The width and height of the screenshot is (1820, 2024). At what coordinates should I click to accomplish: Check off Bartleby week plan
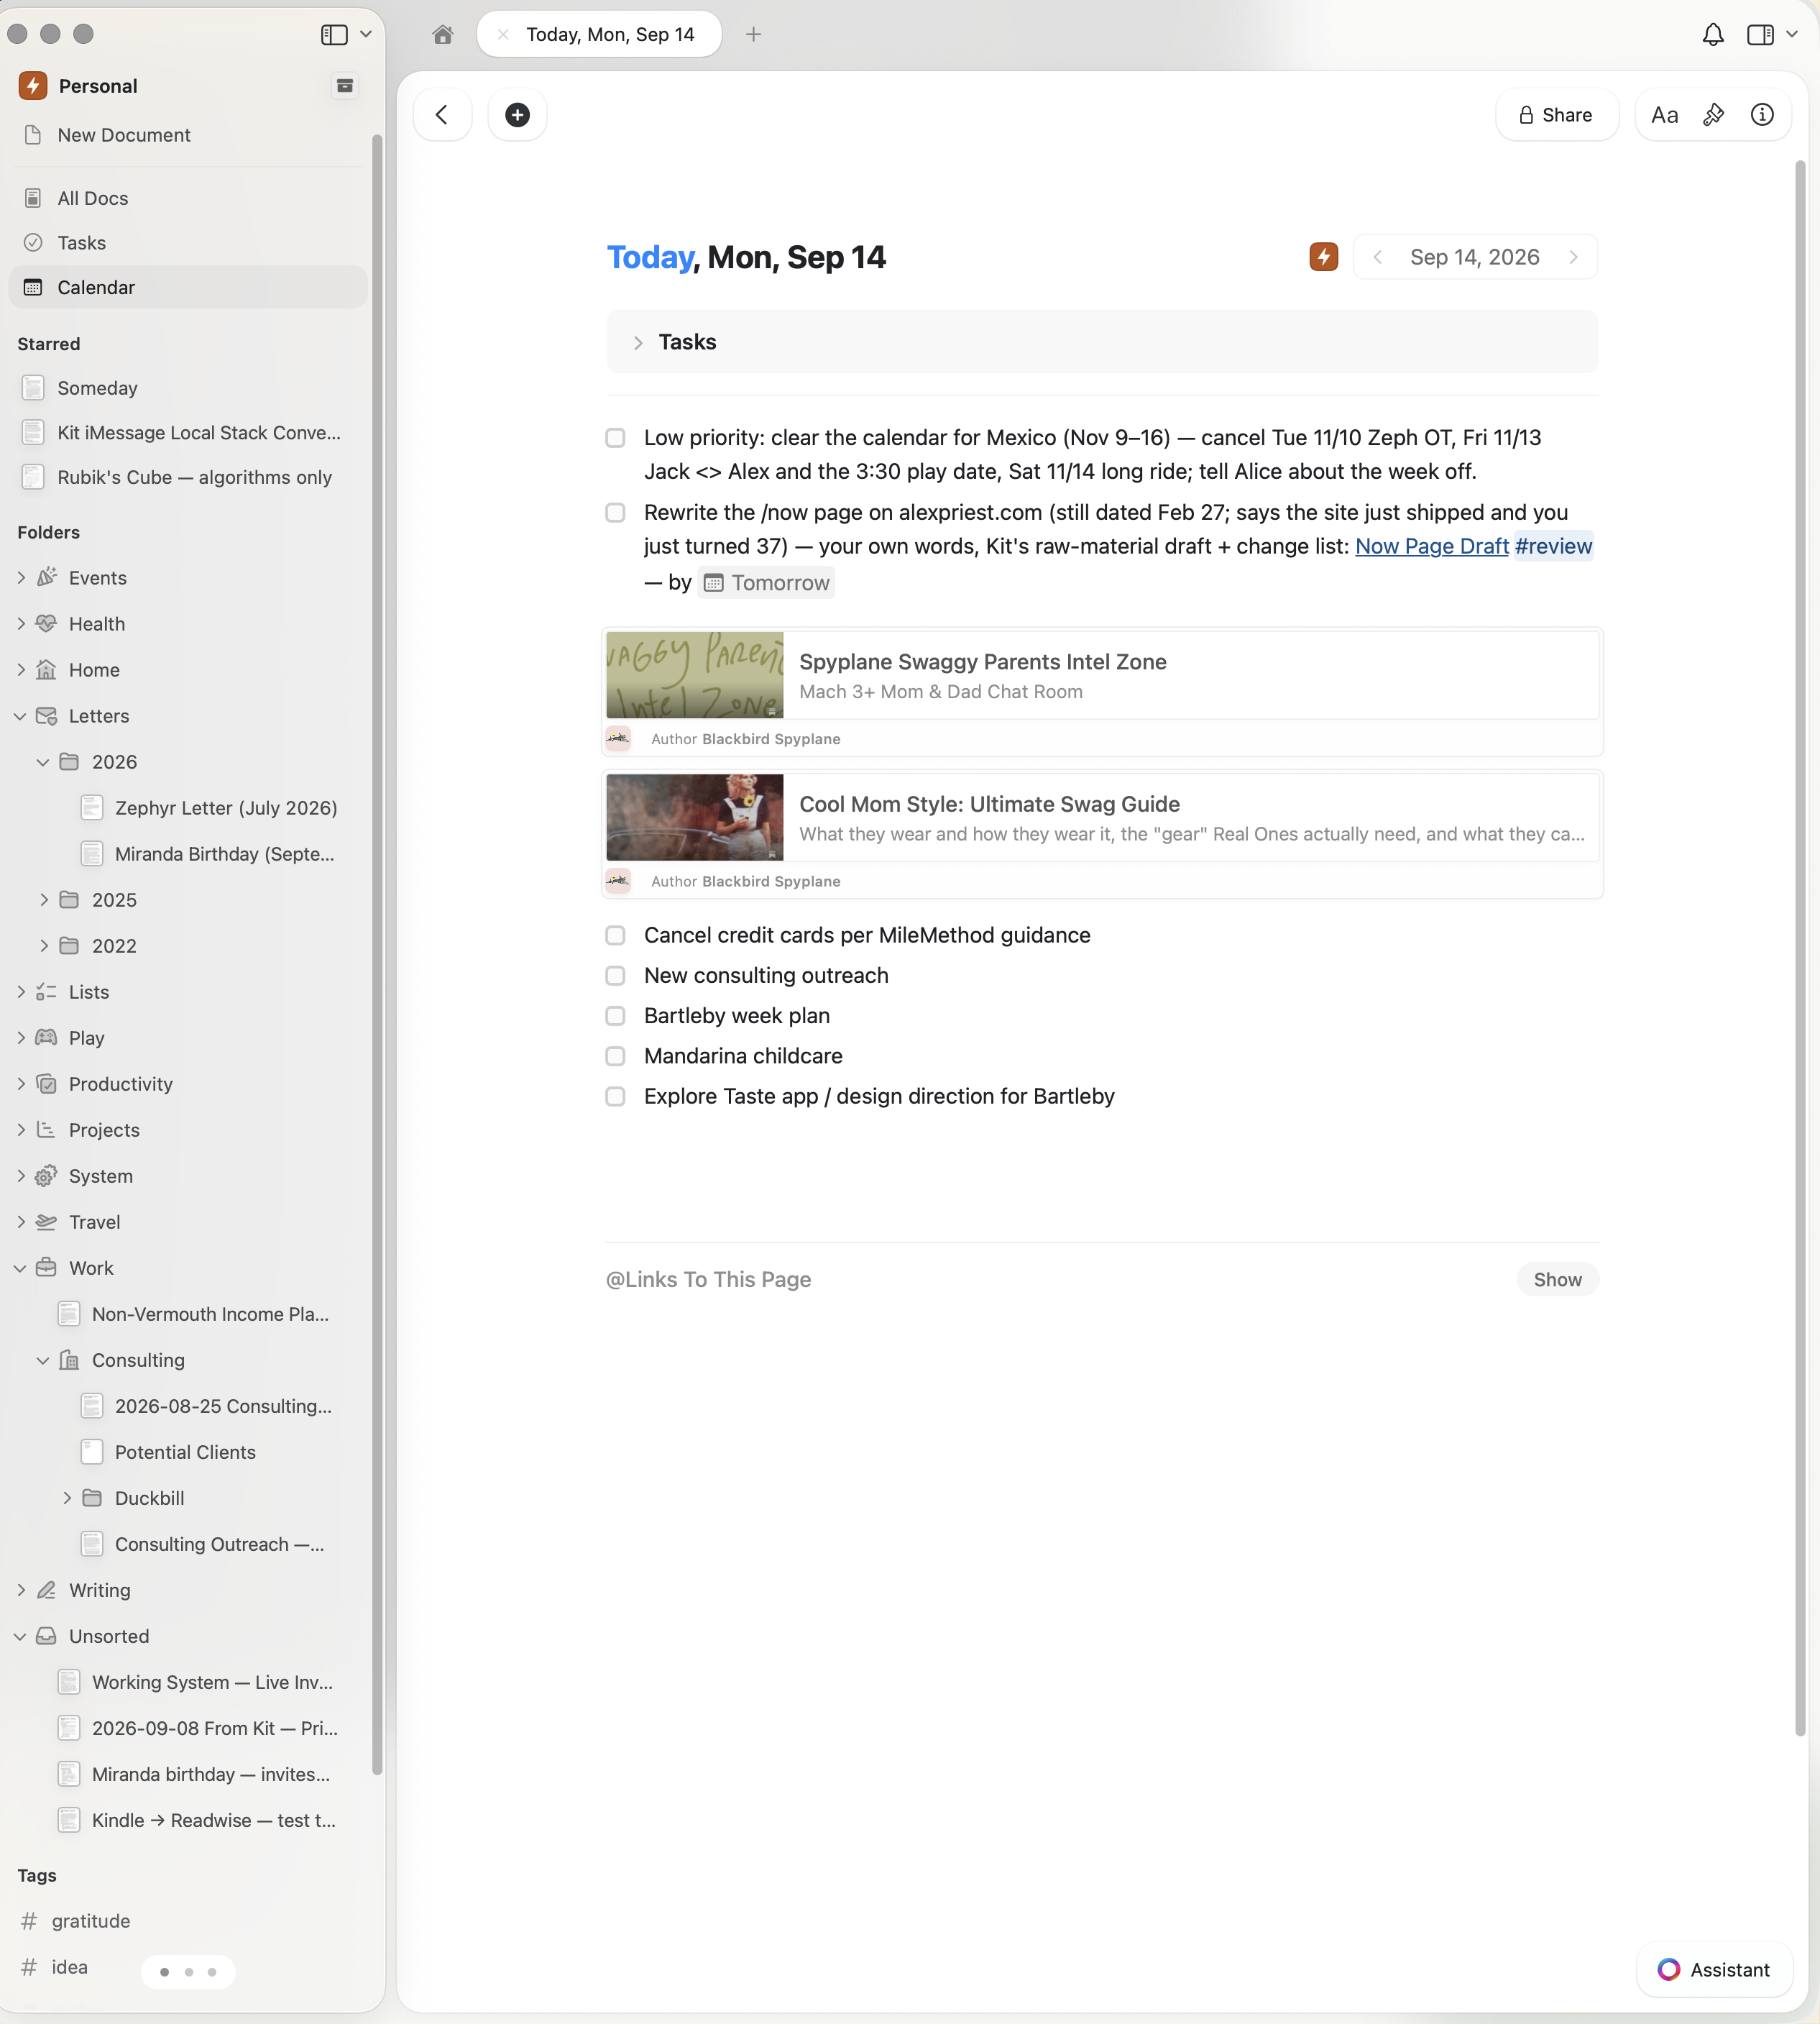pyautogui.click(x=615, y=1015)
